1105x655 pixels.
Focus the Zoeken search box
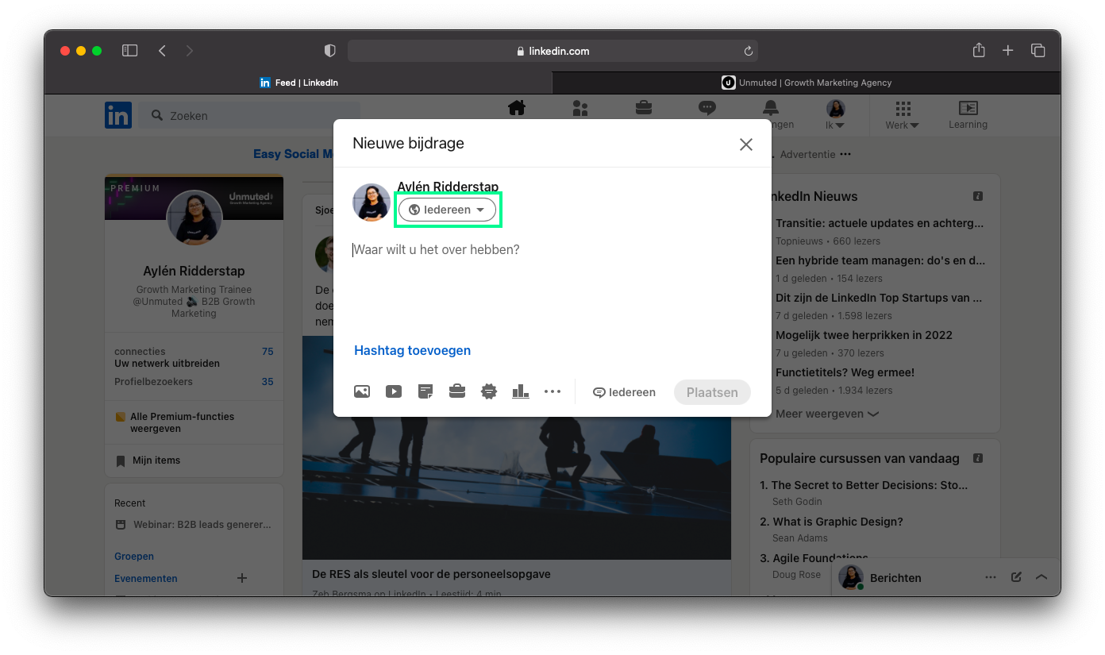tap(249, 115)
